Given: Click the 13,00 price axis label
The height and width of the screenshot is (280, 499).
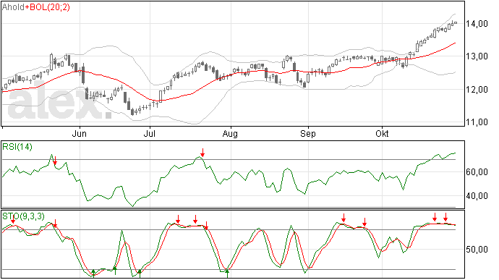Looking at the screenshot, I should click(x=477, y=56).
